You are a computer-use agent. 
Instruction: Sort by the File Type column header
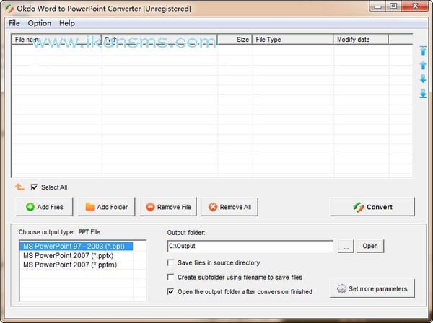point(293,40)
